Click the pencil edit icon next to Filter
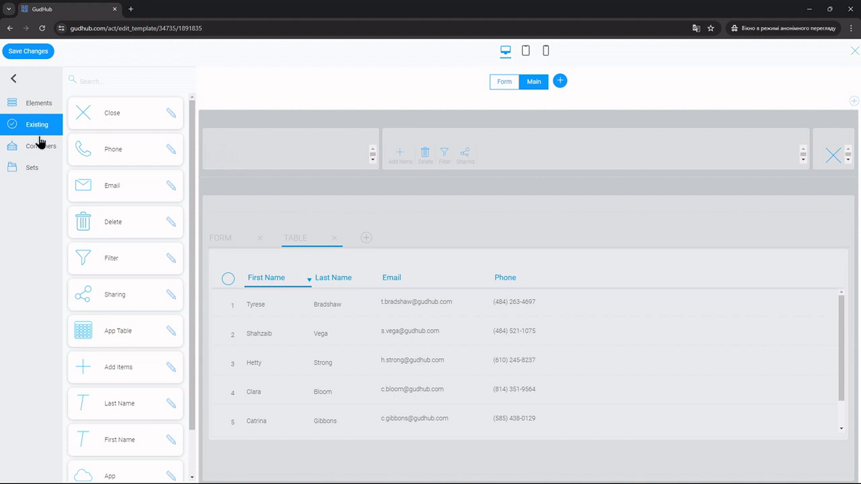861x484 pixels. (171, 258)
